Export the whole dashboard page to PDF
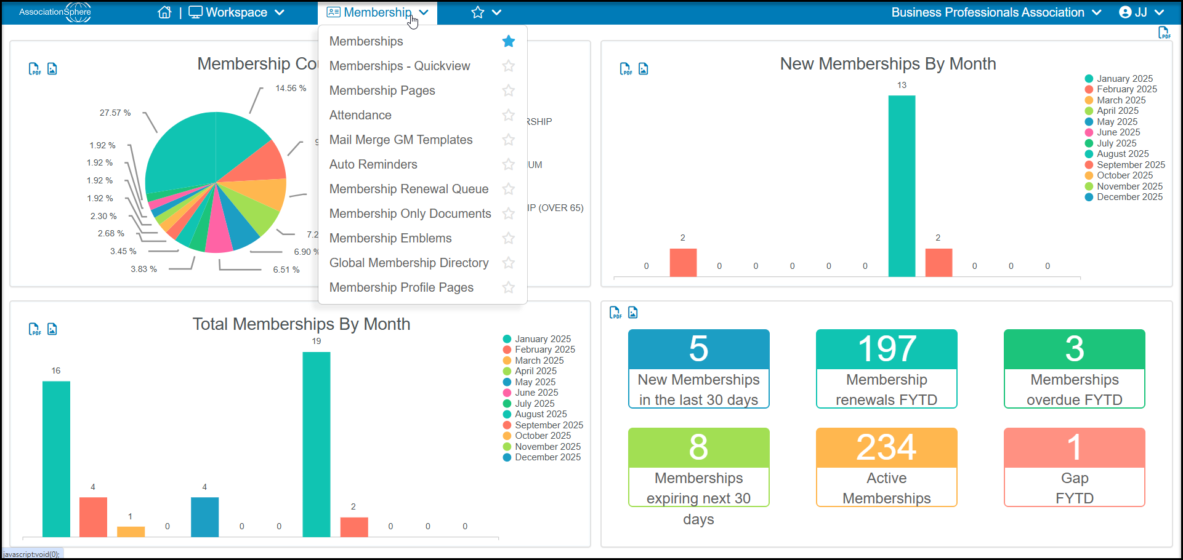Viewport: 1183px width, 560px height. tap(1164, 33)
